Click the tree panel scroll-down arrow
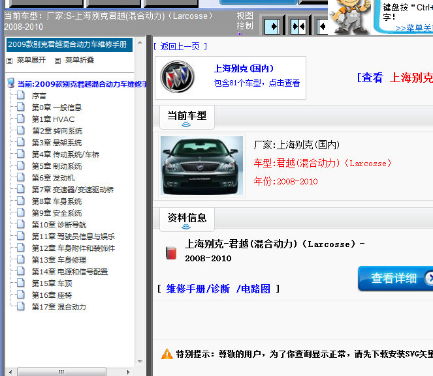The height and width of the screenshot is (376, 433). coord(140,361)
